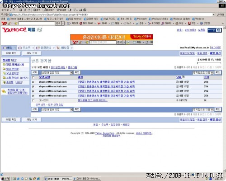Click the 로그아웃 link beside the email address
The width and height of the screenshot is (226, 181).
click(x=216, y=48)
